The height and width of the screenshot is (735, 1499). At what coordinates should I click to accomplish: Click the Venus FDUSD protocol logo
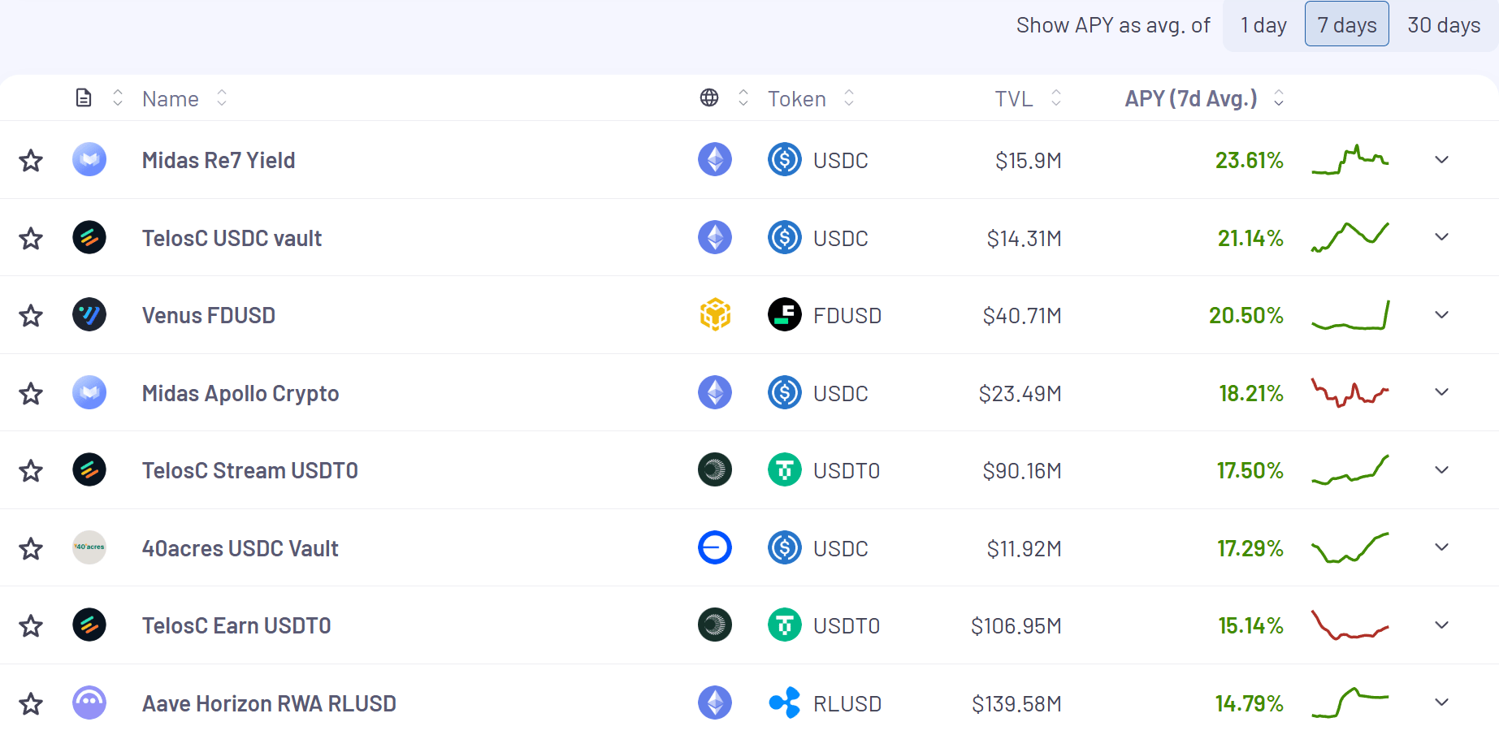pos(89,315)
